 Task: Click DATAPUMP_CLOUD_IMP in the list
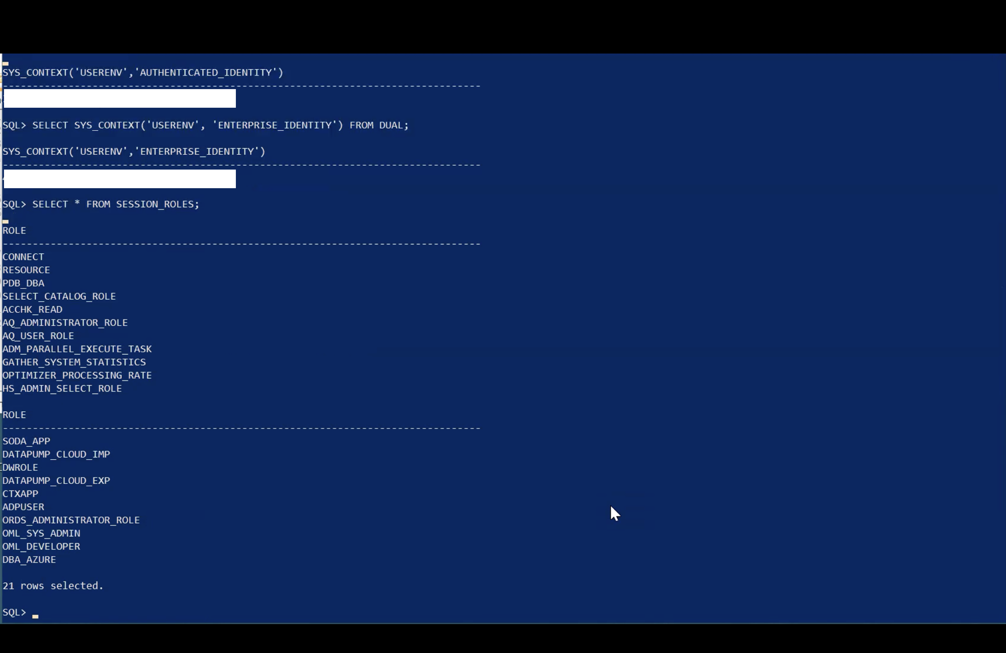pyautogui.click(x=56, y=454)
